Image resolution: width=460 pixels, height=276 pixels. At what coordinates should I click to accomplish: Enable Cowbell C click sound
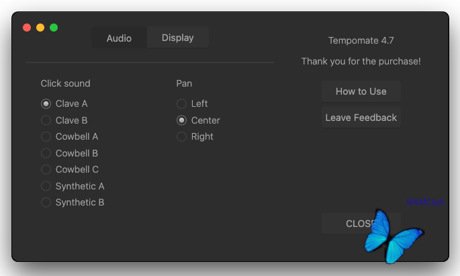pyautogui.click(x=46, y=170)
